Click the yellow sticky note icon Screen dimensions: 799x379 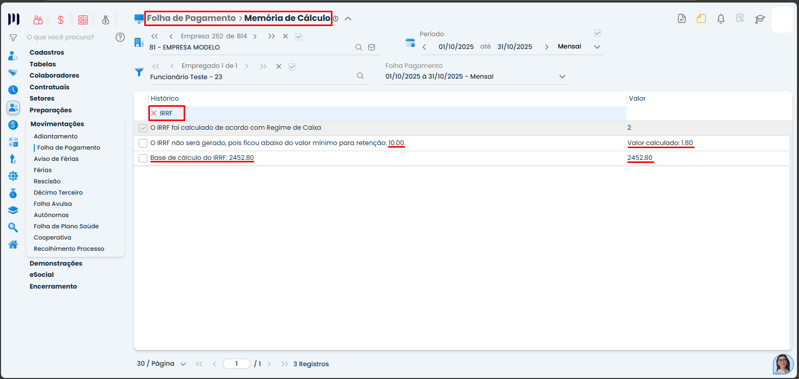tap(701, 19)
